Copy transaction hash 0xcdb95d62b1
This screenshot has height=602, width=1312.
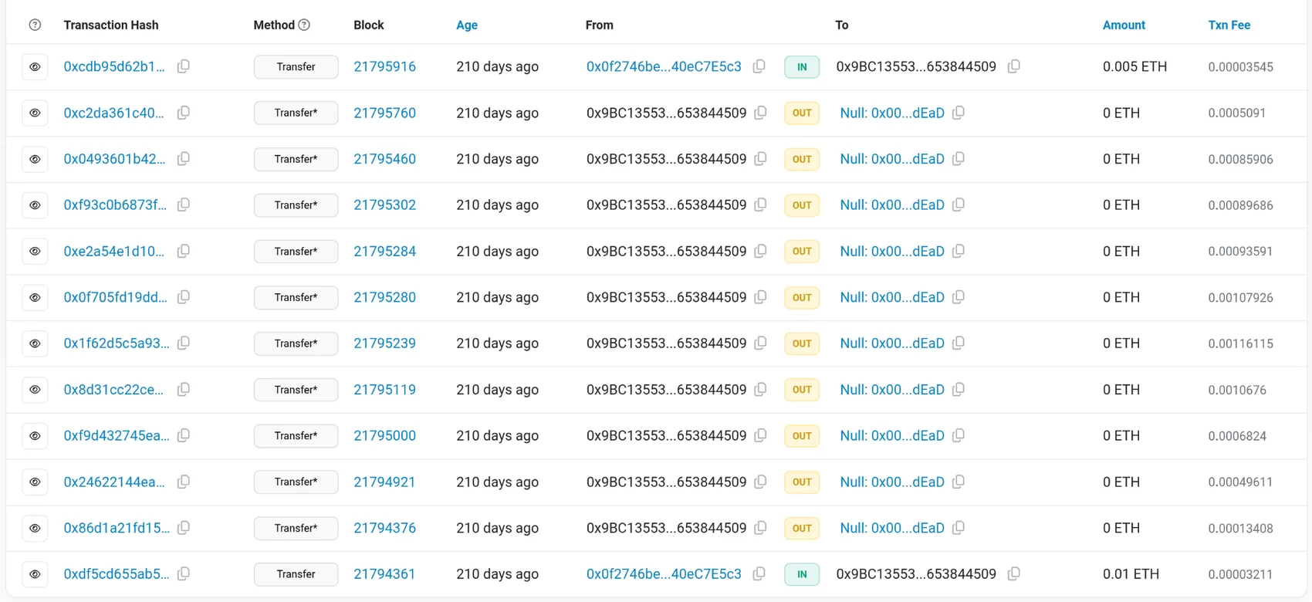(184, 66)
